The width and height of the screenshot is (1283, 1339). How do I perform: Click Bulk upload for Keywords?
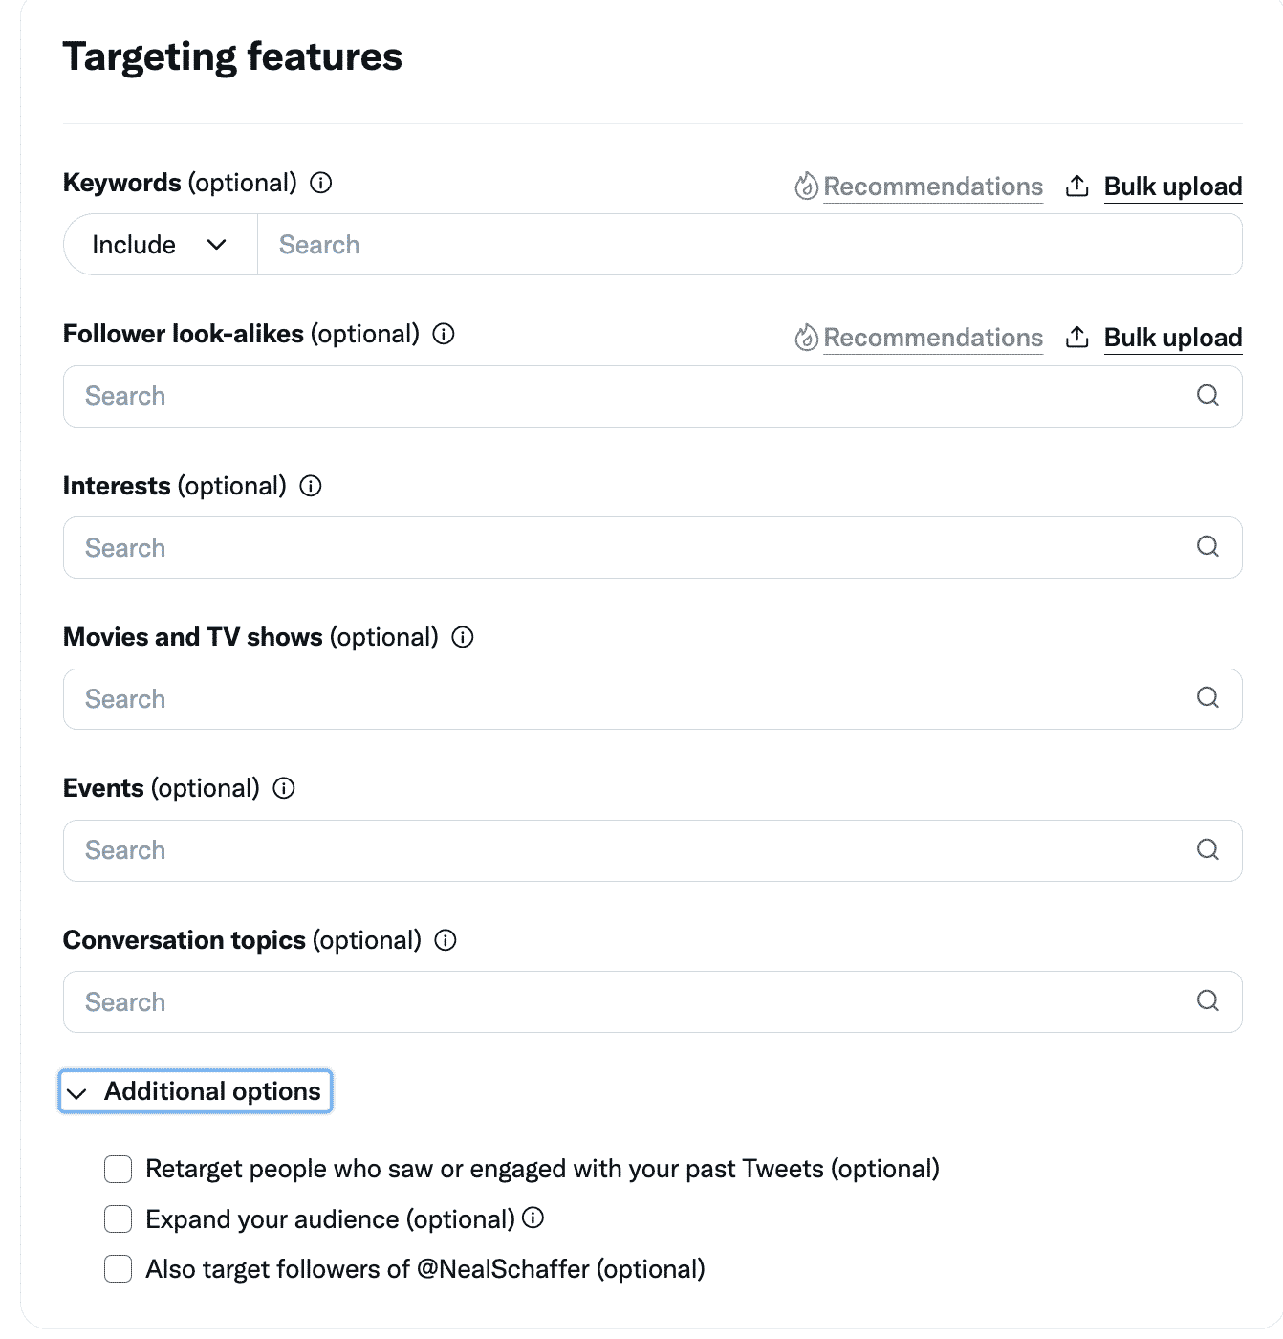click(x=1172, y=187)
